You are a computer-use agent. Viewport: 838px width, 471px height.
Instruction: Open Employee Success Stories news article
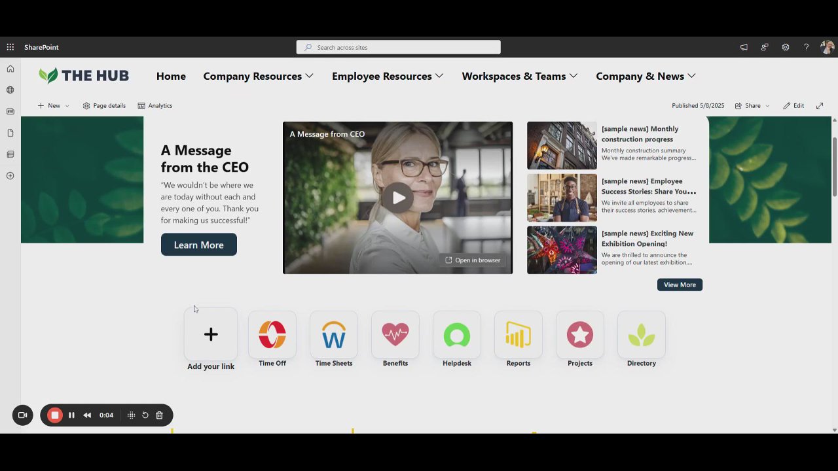[649, 186]
